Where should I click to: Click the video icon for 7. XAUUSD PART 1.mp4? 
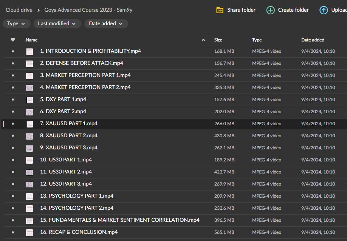[29, 124]
